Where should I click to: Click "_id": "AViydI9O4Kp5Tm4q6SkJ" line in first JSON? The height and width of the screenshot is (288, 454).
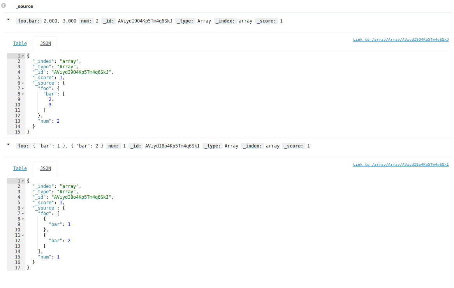click(73, 72)
